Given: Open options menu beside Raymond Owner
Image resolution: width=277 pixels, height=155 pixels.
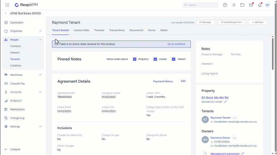Looking at the screenshot, I should click(x=235, y=138).
